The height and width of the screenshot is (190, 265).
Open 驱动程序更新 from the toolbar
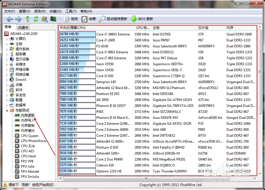coord(113,19)
